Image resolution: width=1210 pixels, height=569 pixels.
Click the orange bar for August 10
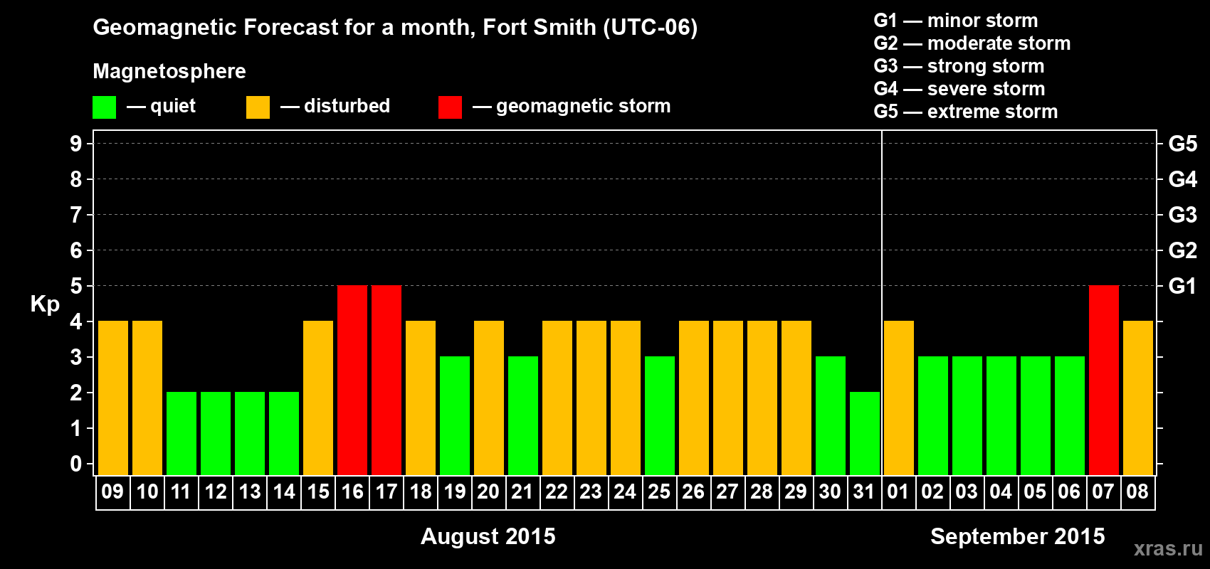(x=147, y=398)
